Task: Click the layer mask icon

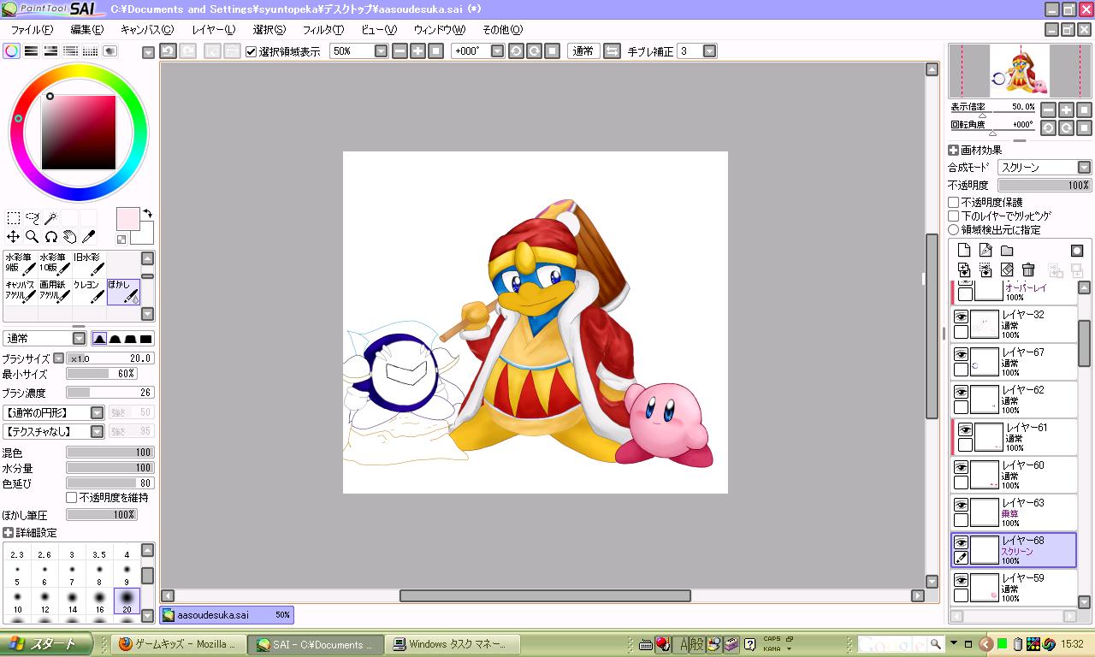Action: (1077, 251)
